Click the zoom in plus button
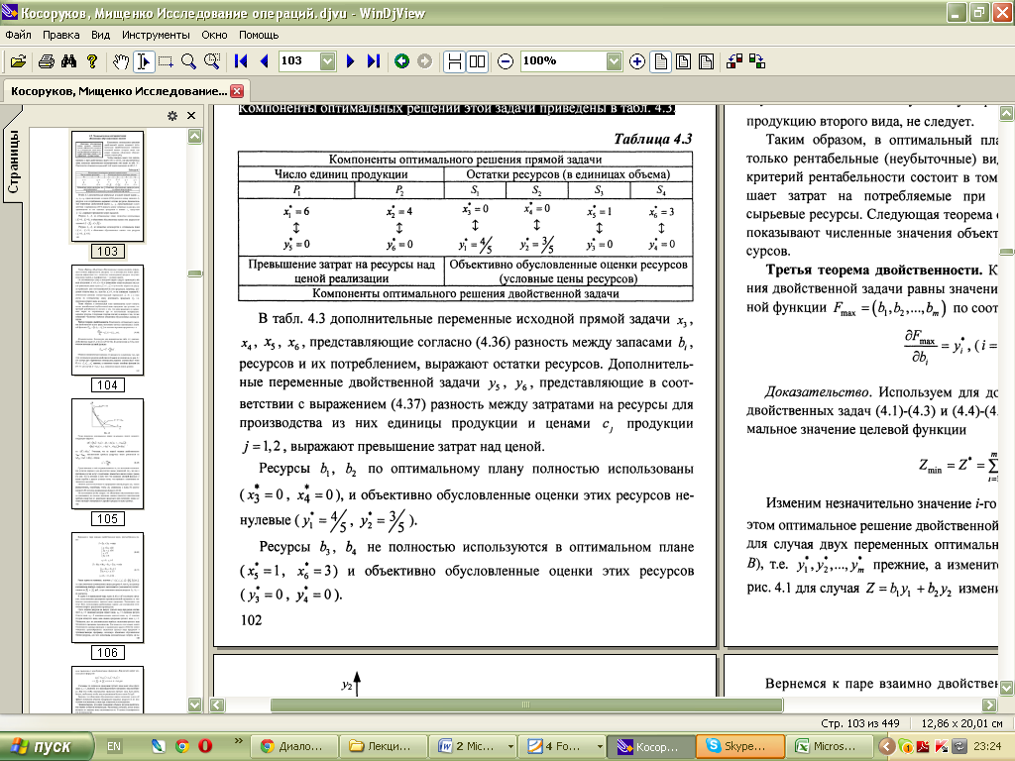The width and height of the screenshot is (1015, 761). point(637,61)
